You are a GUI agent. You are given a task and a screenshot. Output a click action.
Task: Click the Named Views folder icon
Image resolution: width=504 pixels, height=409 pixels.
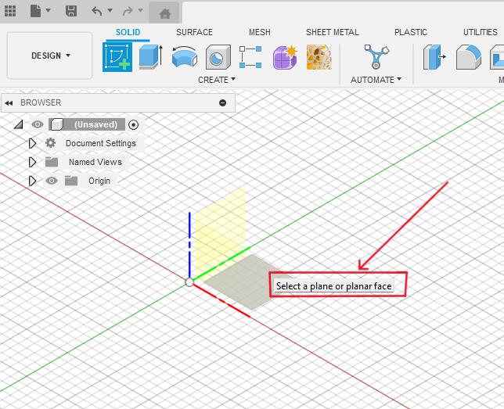coord(52,162)
